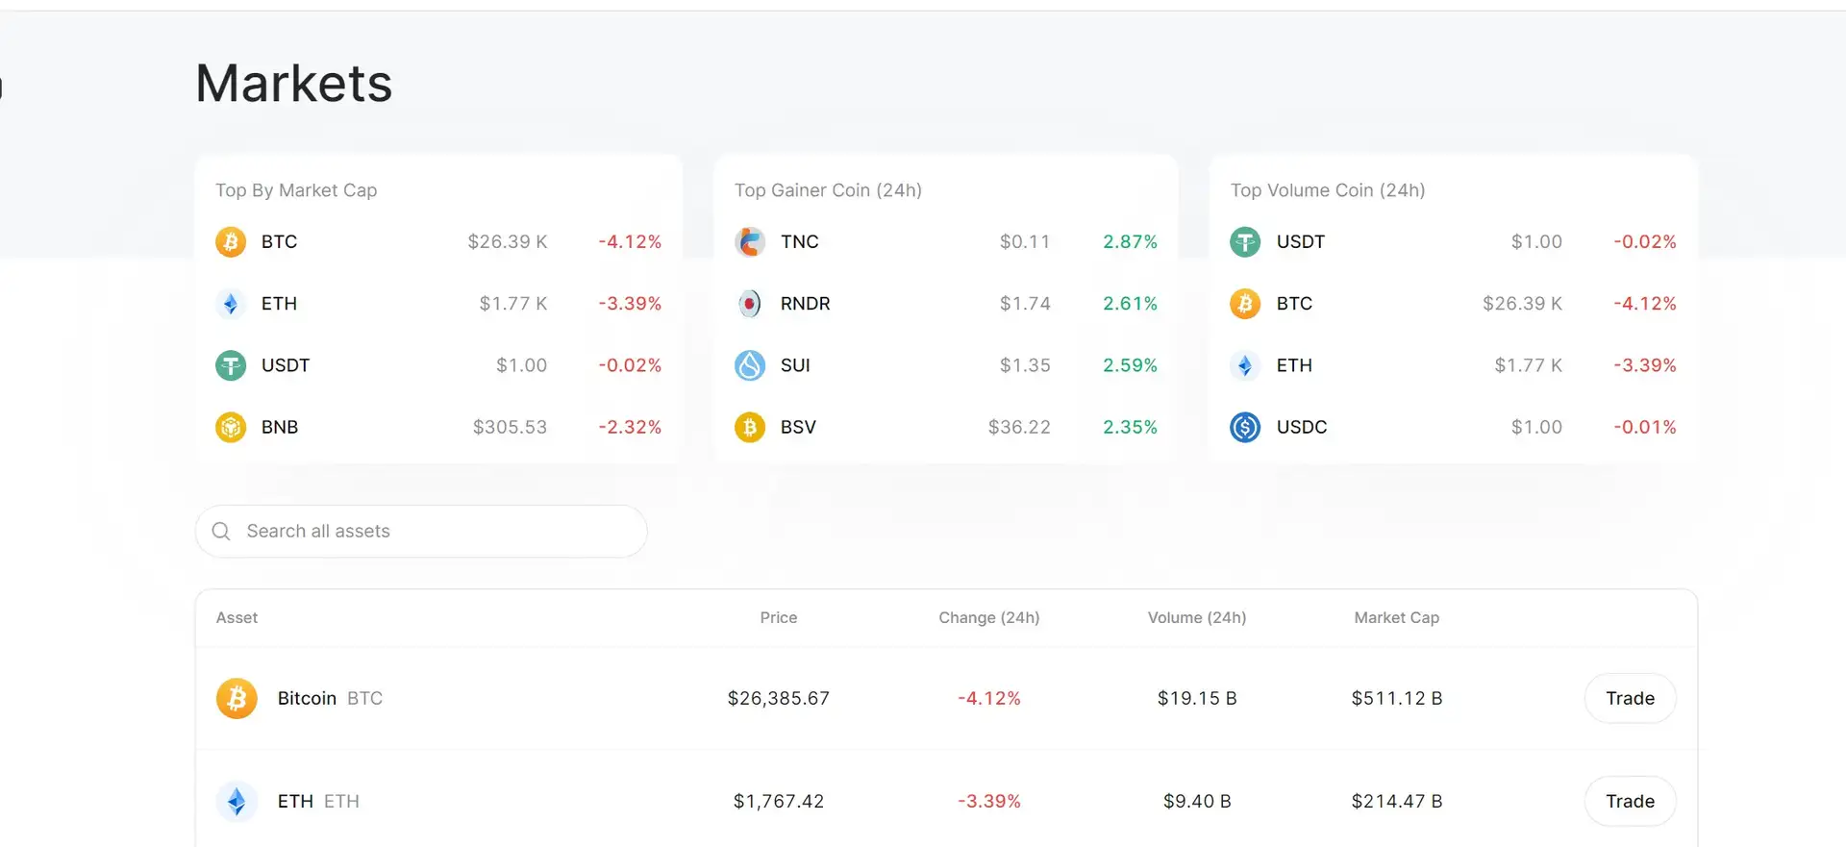Screen dimensions: 1846x847
Task: Click the USDT icon in Top Volume Coin
Action: [1245, 241]
